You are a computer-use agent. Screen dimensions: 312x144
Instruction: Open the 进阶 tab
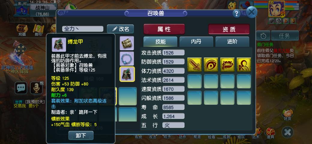click(232, 42)
